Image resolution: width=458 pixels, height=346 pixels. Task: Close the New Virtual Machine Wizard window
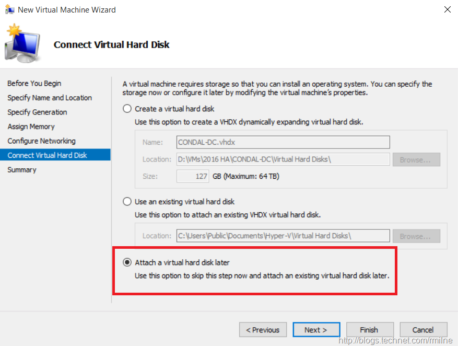tap(447, 9)
